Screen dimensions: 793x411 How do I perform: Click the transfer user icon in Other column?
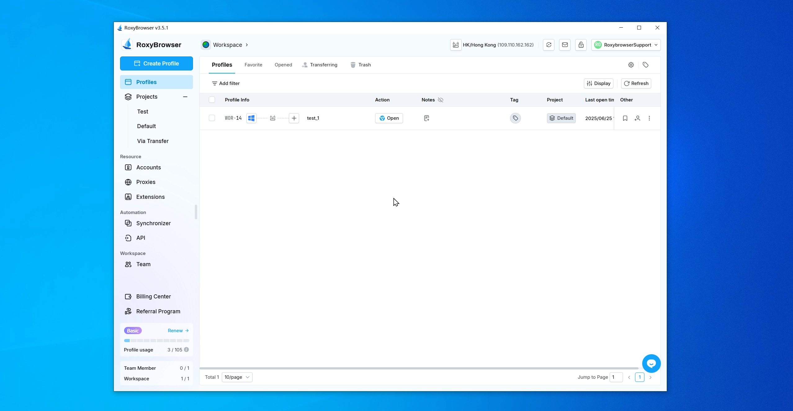tap(637, 118)
